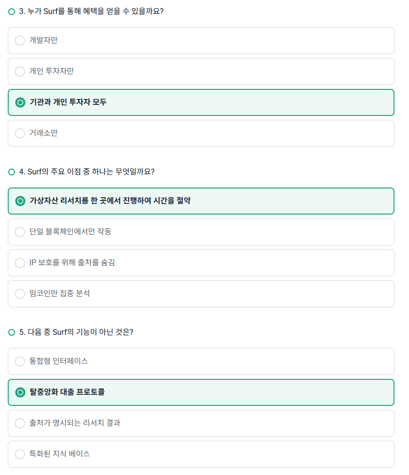The image size is (409, 475).
Task: Click question 5 text about Surf 기능
Action: 76,332
